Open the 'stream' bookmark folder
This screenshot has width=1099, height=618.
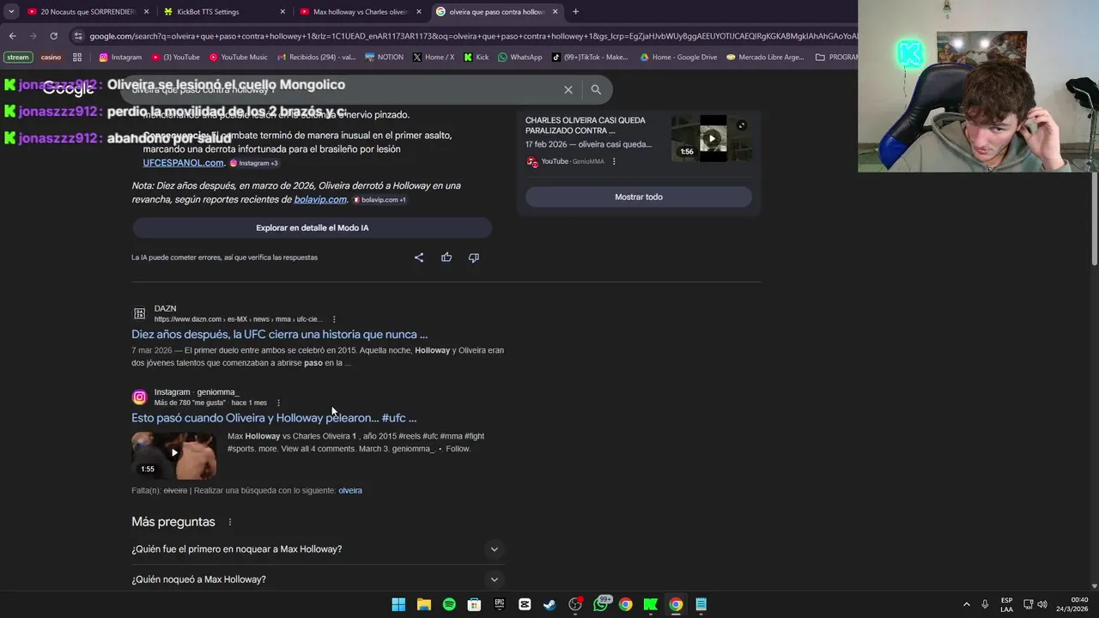click(x=18, y=58)
